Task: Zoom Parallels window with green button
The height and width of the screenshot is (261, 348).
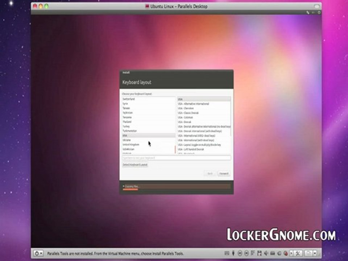Action: click(x=46, y=6)
